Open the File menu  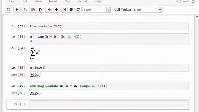coord(12,2)
